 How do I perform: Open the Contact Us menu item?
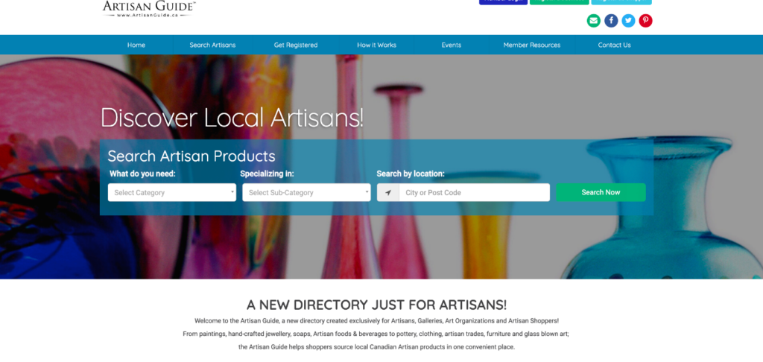click(615, 45)
